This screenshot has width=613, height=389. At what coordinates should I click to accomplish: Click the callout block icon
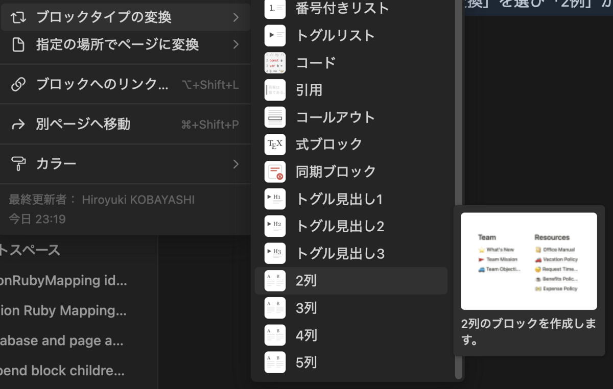point(275,117)
